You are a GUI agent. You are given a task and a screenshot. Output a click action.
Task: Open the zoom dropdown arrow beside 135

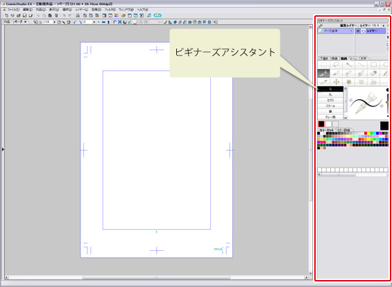pyautogui.click(x=55, y=22)
